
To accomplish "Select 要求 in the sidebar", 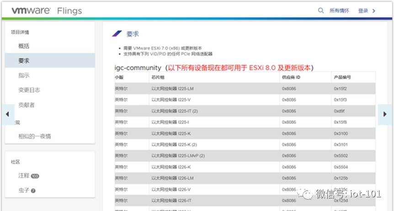I will [50, 61].
